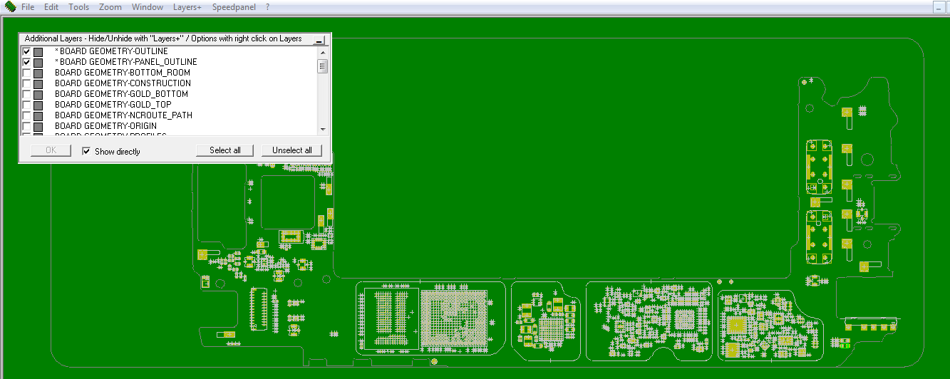Toggle the Show directly checkbox
This screenshot has height=379, width=950.
pos(86,151)
